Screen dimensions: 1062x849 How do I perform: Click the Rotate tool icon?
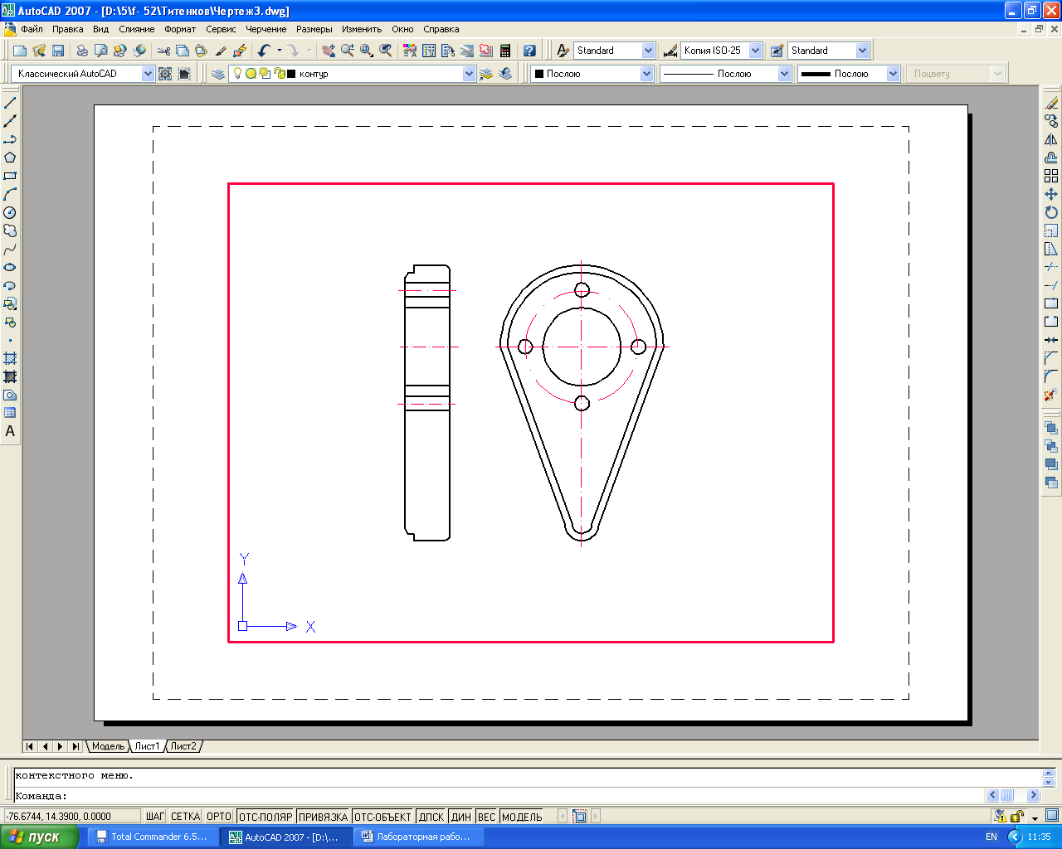pyautogui.click(x=1051, y=212)
